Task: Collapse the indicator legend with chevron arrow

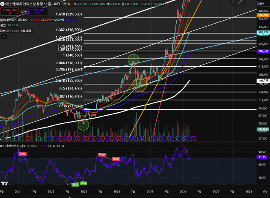Action: pos(3,36)
